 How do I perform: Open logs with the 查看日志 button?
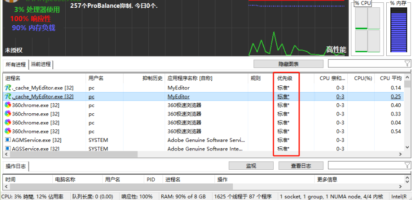point(300,166)
